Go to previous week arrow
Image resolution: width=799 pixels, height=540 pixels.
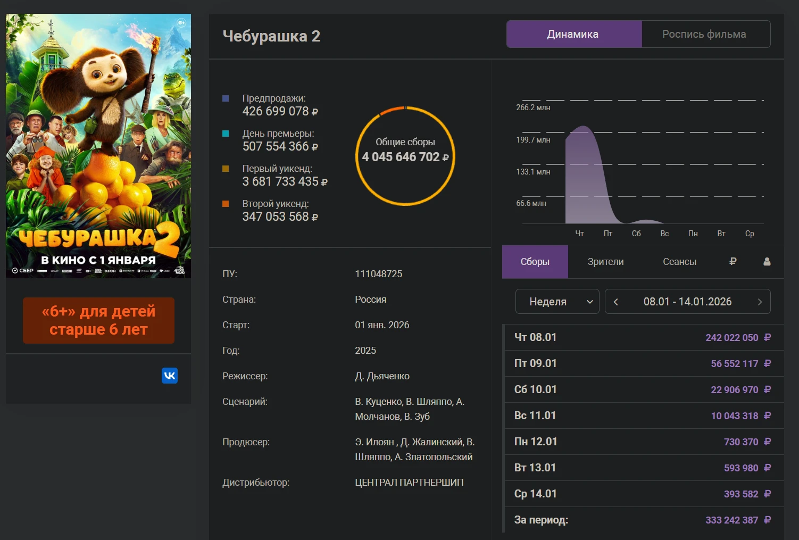tap(616, 302)
